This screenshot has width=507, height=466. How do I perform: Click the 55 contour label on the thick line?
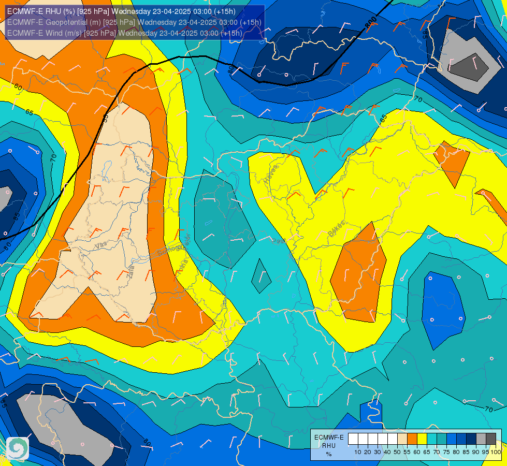(x=106, y=118)
